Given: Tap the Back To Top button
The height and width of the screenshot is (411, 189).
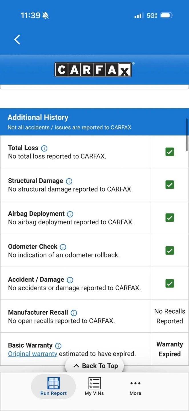Looking at the screenshot, I should (x=95, y=366).
